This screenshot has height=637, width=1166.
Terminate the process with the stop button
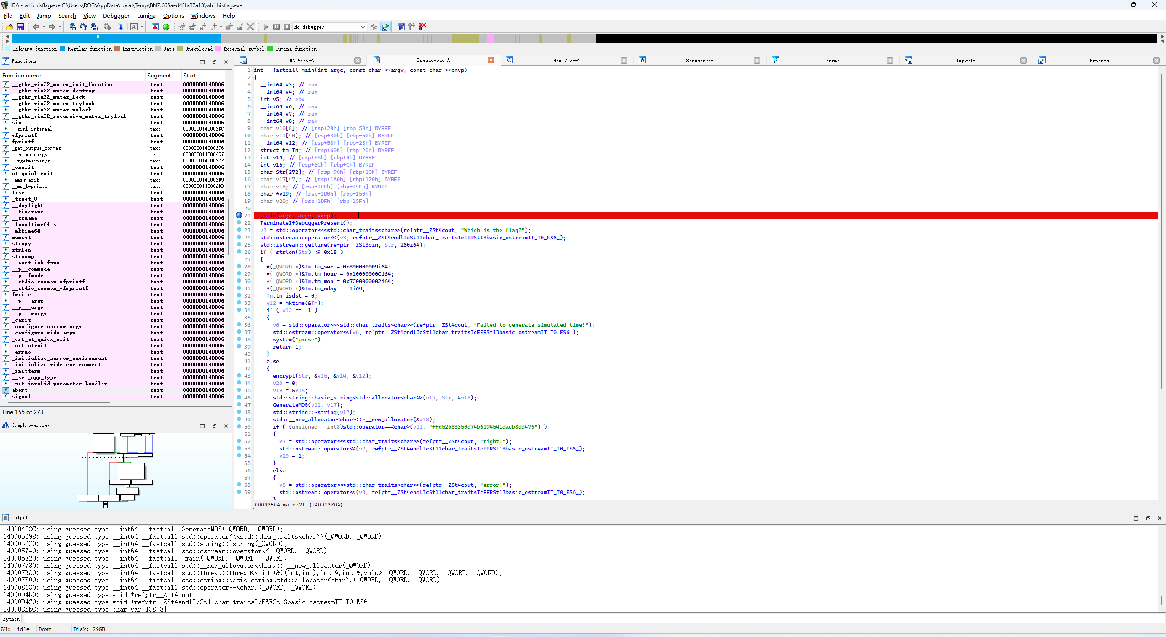287,27
